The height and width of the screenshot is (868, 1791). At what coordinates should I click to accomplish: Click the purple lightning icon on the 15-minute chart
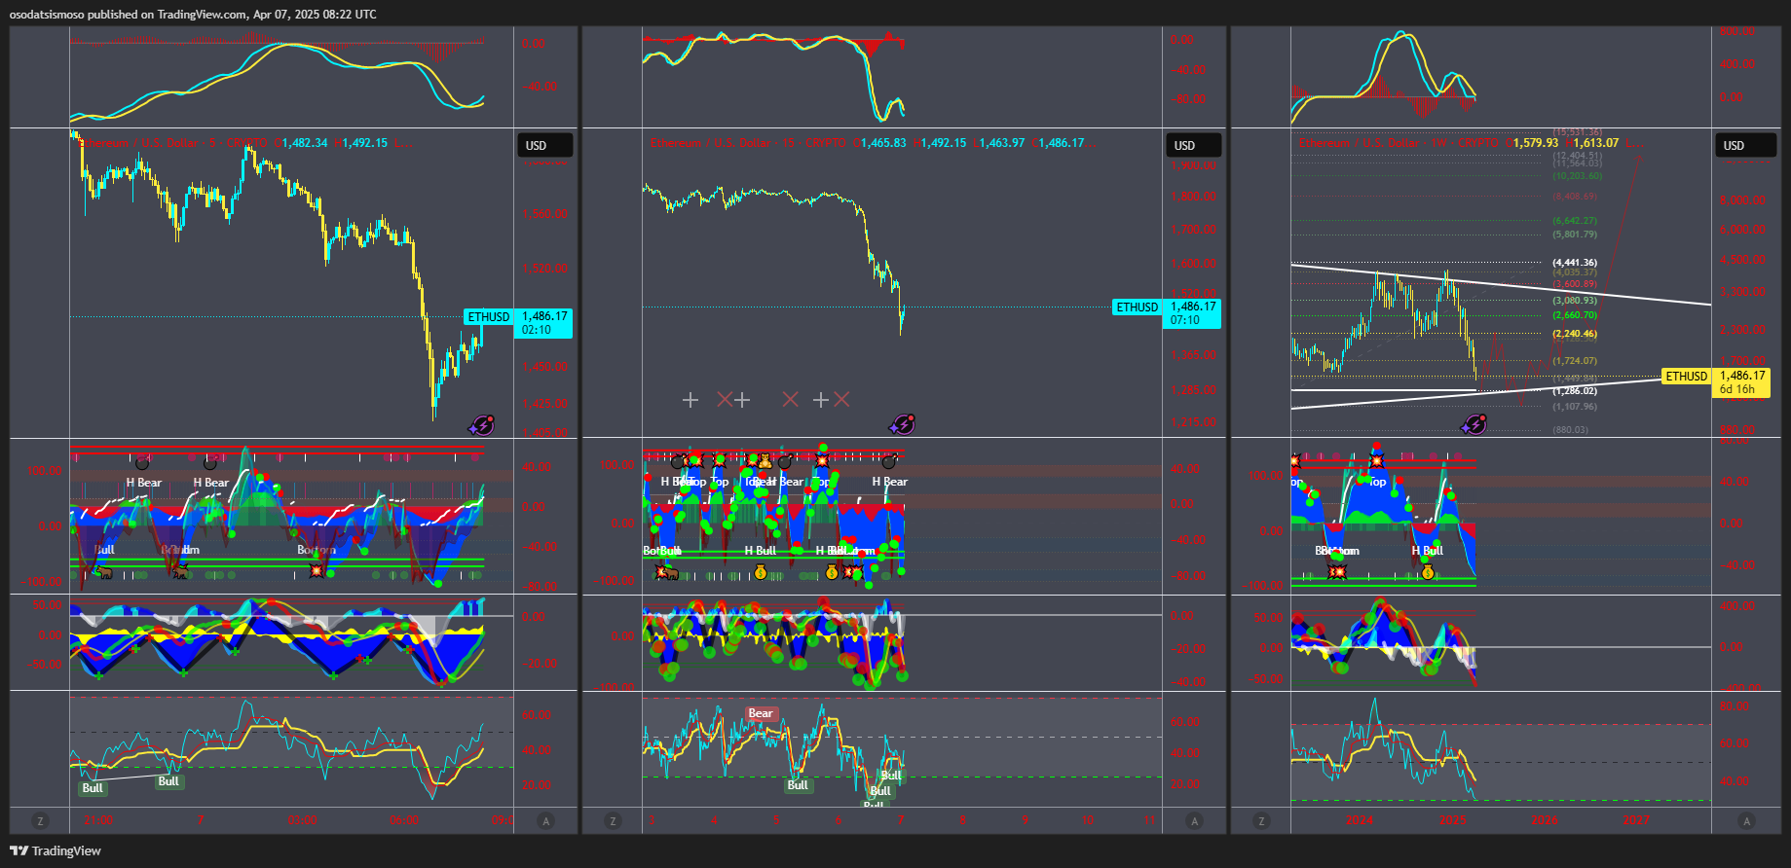(903, 424)
